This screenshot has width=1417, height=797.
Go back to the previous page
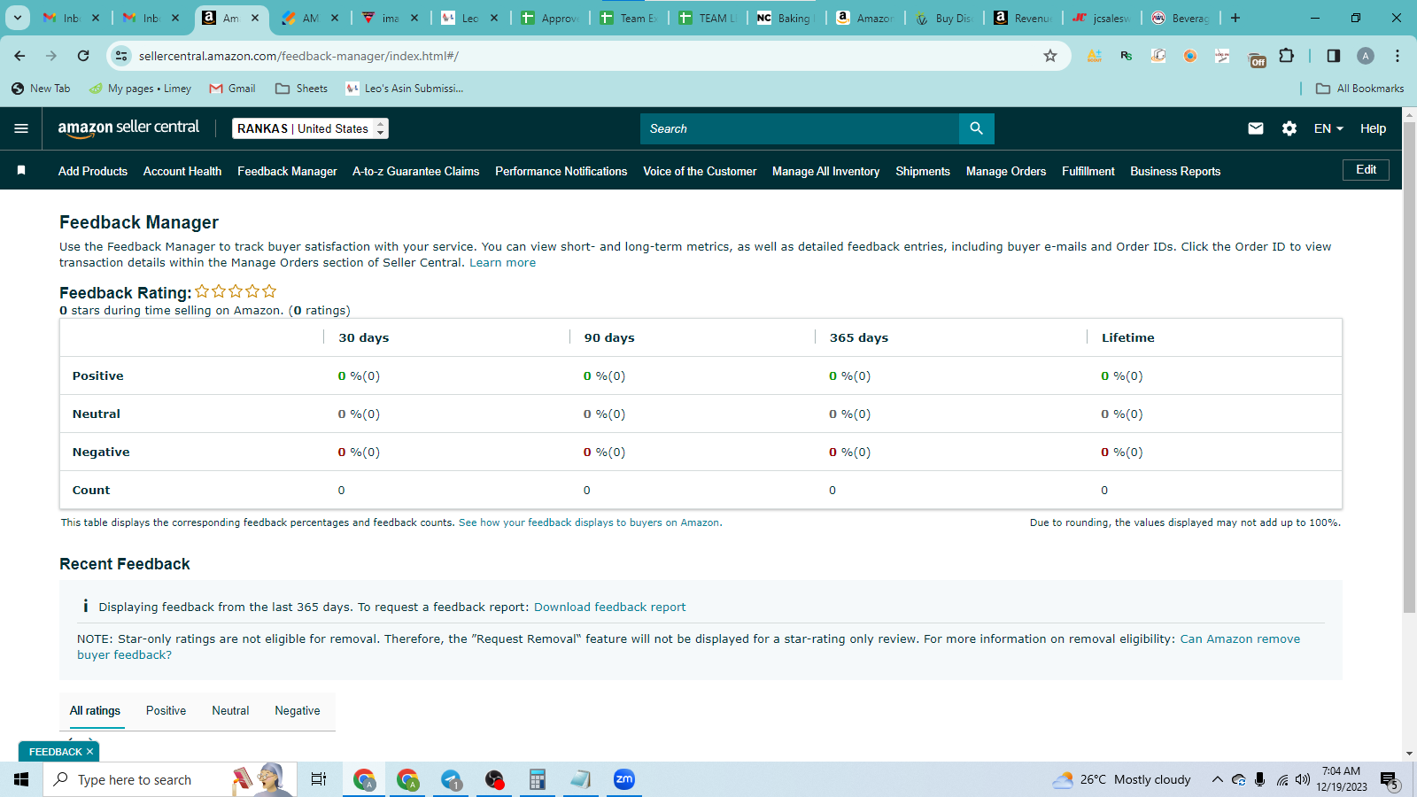tap(19, 56)
